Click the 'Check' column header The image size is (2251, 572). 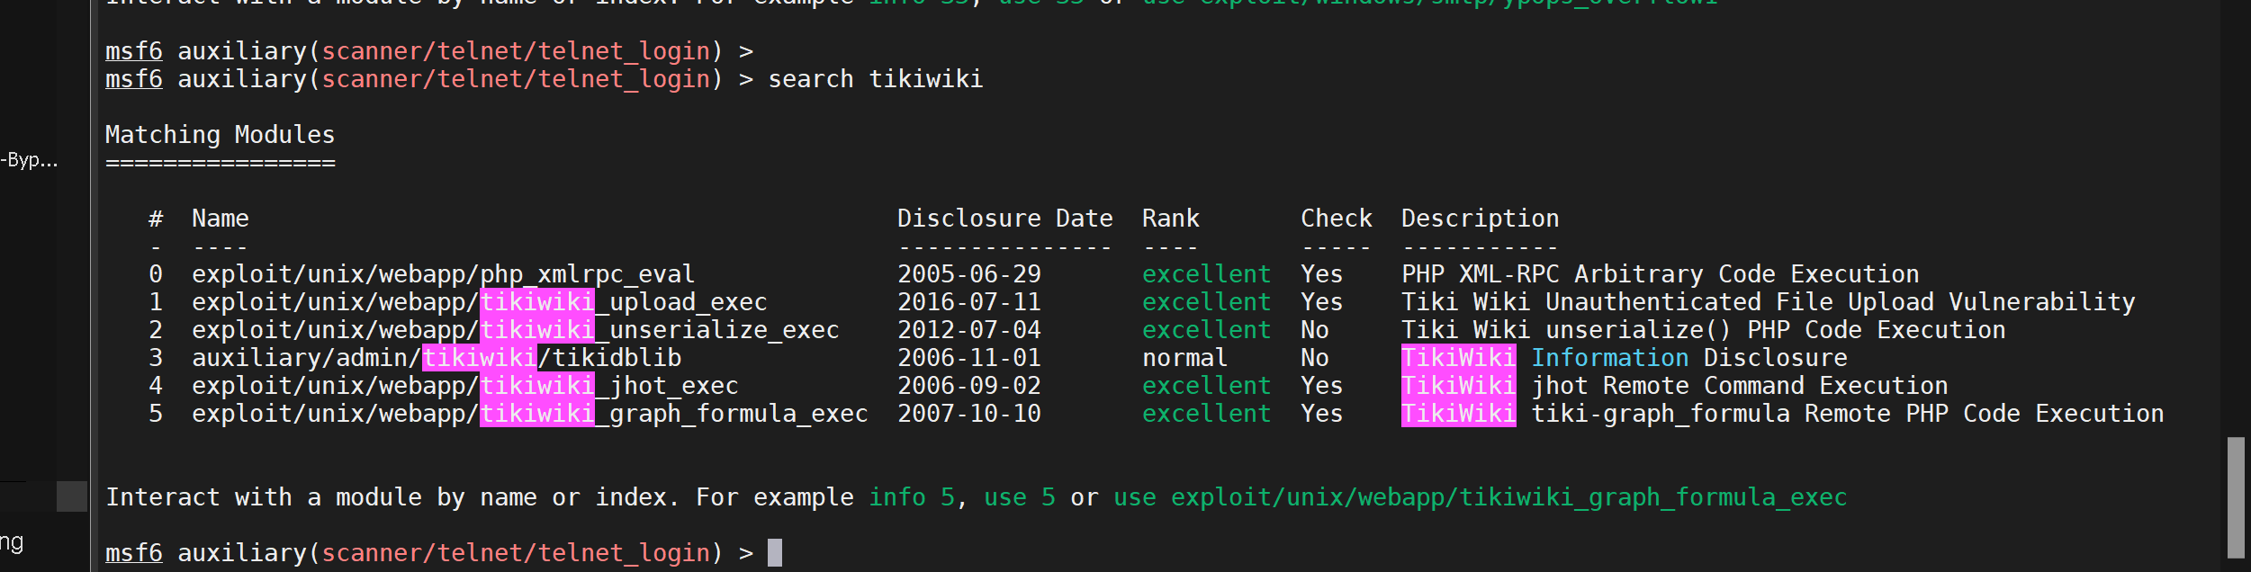pyautogui.click(x=1337, y=219)
